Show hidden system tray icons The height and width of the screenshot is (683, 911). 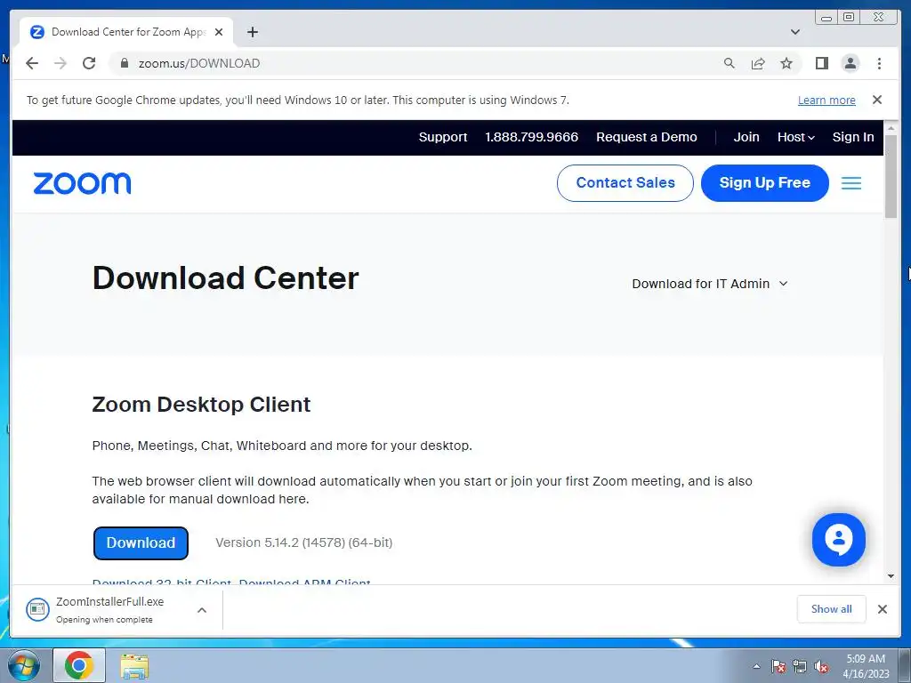[756, 666]
